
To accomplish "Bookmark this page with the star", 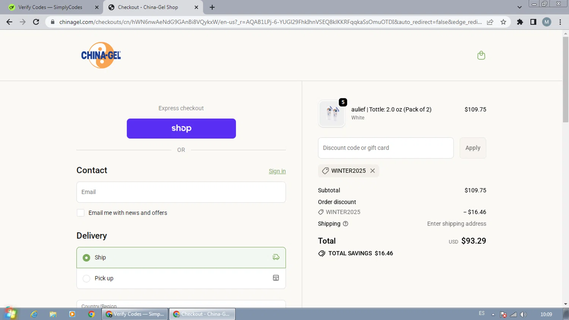I will (503, 22).
